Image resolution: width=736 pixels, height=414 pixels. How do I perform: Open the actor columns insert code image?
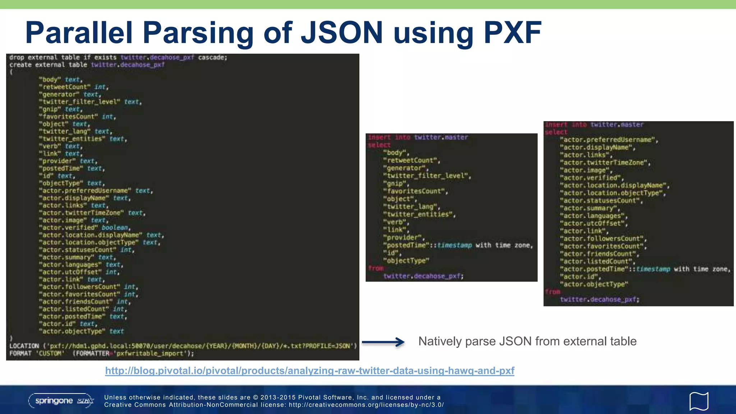coord(638,214)
